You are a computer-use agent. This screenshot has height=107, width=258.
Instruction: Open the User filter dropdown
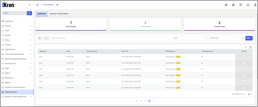(190, 38)
